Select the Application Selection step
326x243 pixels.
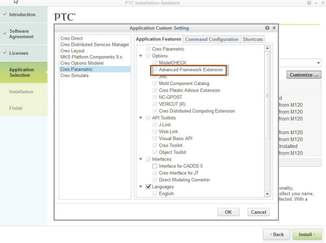24,72
